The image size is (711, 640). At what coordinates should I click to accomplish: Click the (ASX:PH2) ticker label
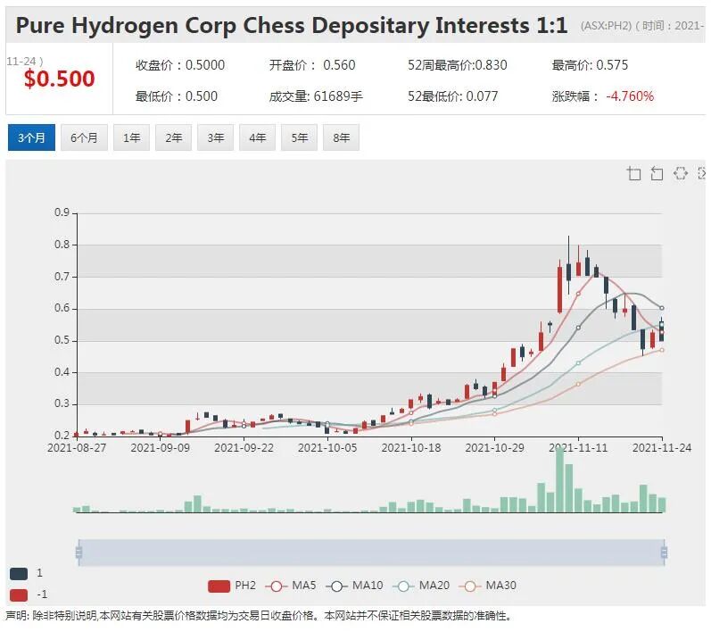point(606,26)
